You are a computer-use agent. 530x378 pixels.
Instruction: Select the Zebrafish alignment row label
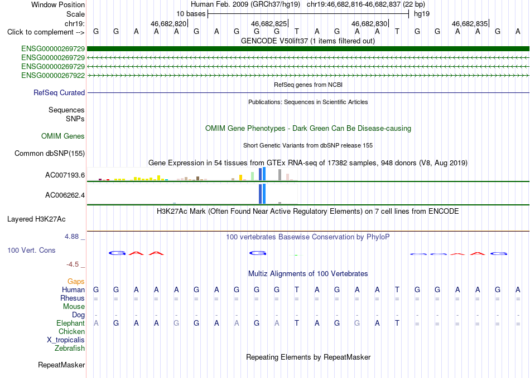(x=70, y=348)
